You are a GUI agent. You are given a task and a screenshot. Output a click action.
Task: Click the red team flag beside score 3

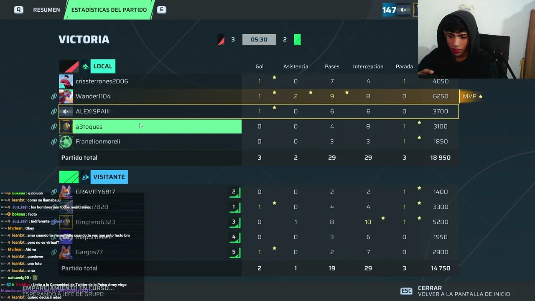(221, 40)
